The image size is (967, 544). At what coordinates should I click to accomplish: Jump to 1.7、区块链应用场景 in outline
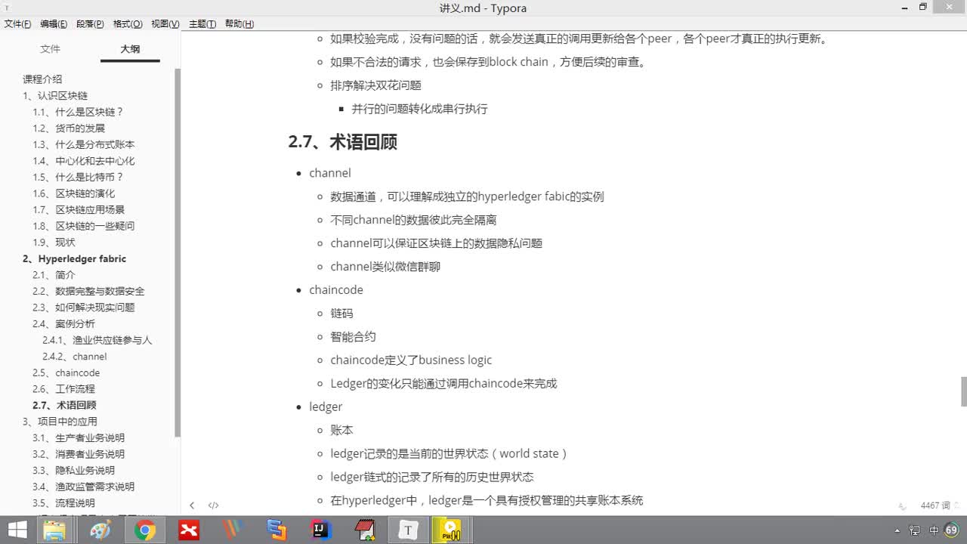click(79, 210)
